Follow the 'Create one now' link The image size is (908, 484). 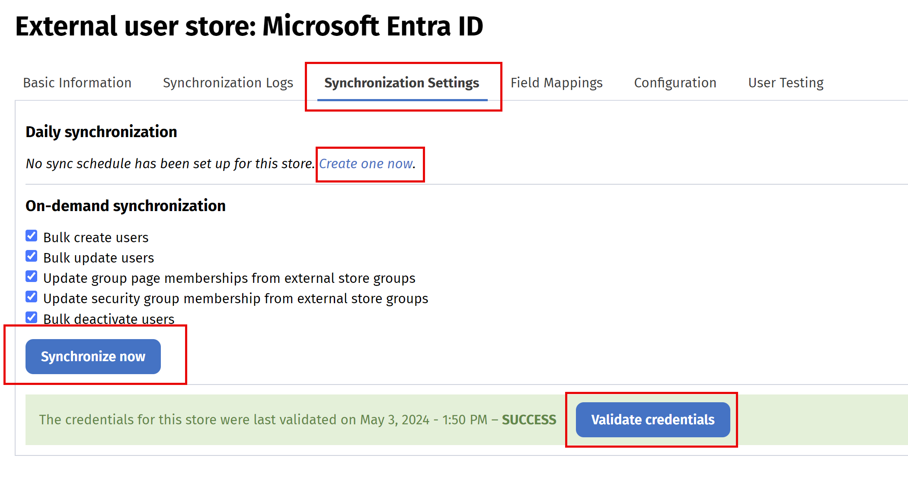tap(366, 164)
